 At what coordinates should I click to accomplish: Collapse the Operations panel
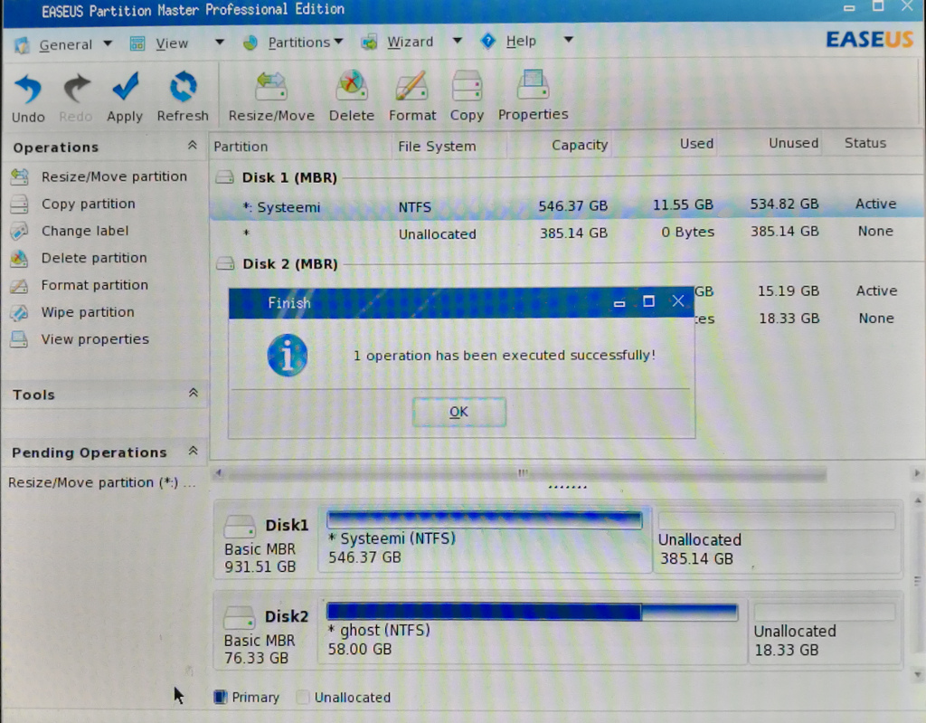pos(192,146)
